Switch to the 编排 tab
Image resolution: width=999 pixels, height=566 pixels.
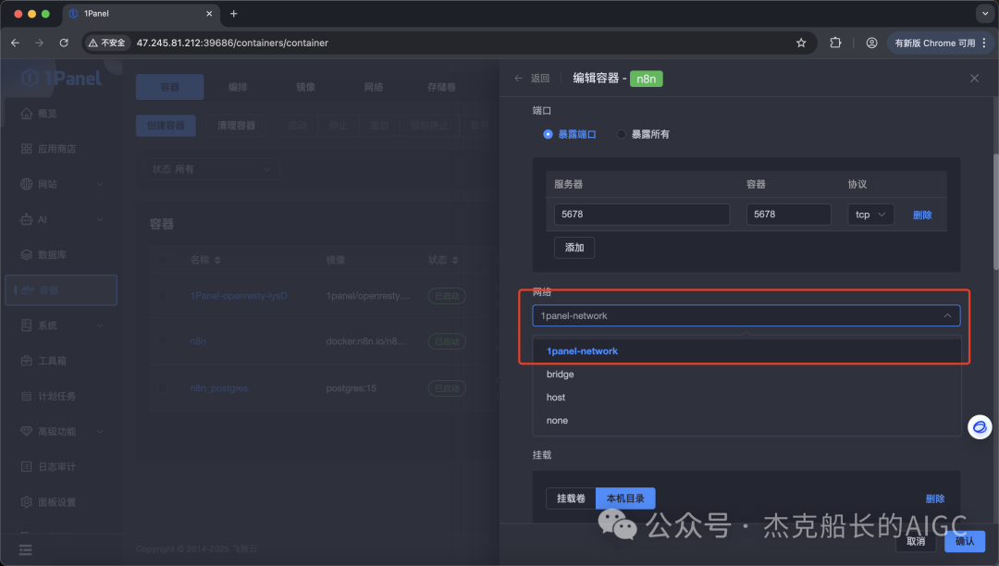[238, 87]
